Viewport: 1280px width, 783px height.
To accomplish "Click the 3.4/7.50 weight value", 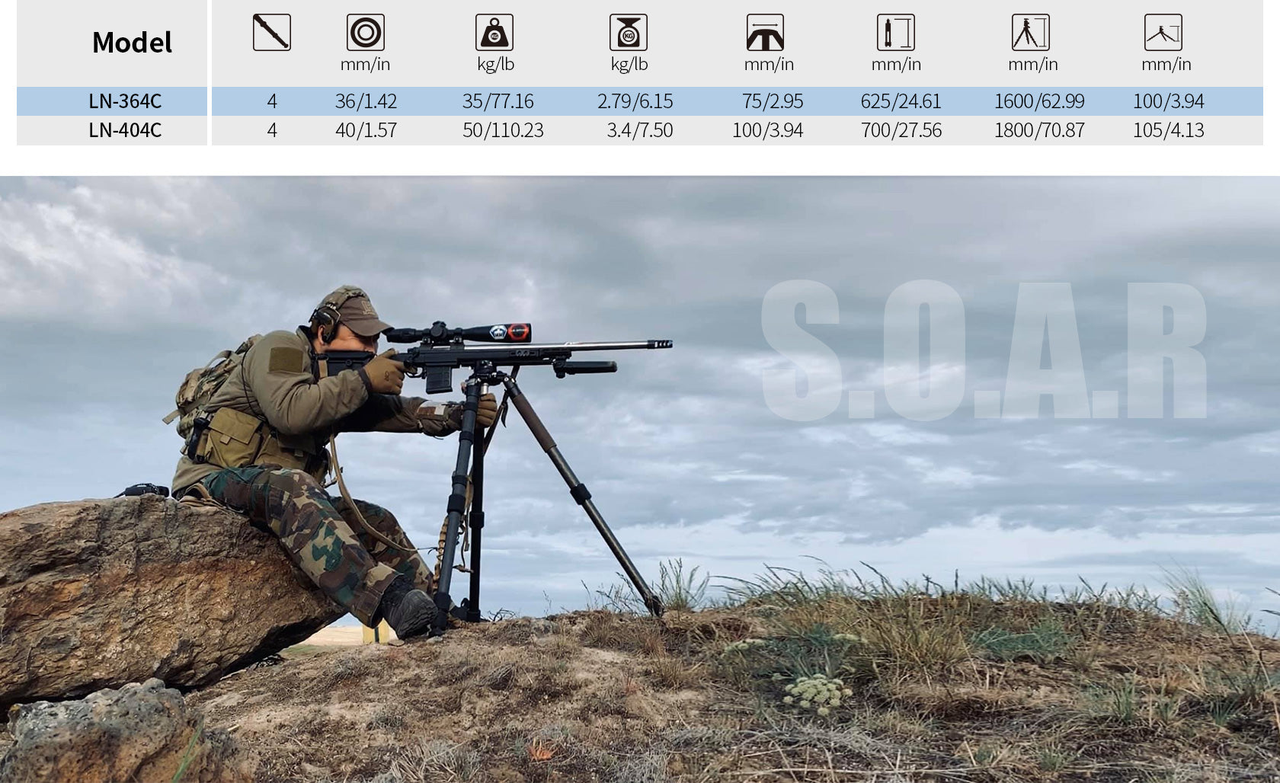I will coord(639,130).
